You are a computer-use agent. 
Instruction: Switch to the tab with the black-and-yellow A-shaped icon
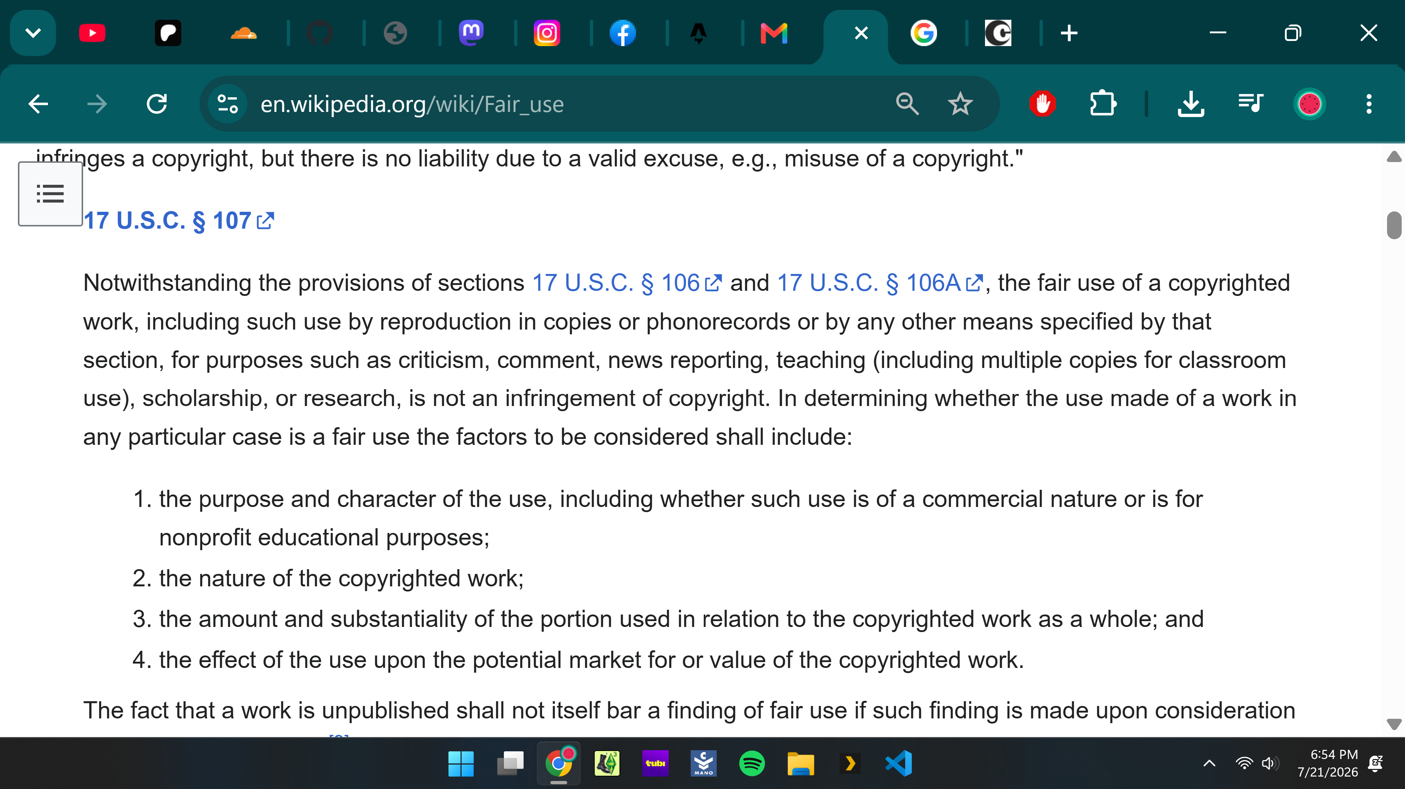(x=698, y=33)
